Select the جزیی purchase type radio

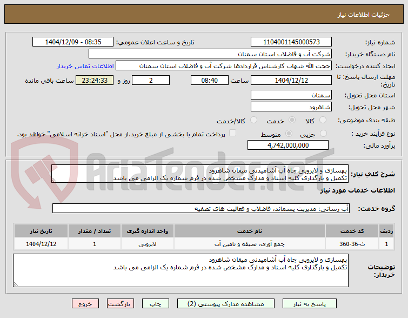click(323, 134)
